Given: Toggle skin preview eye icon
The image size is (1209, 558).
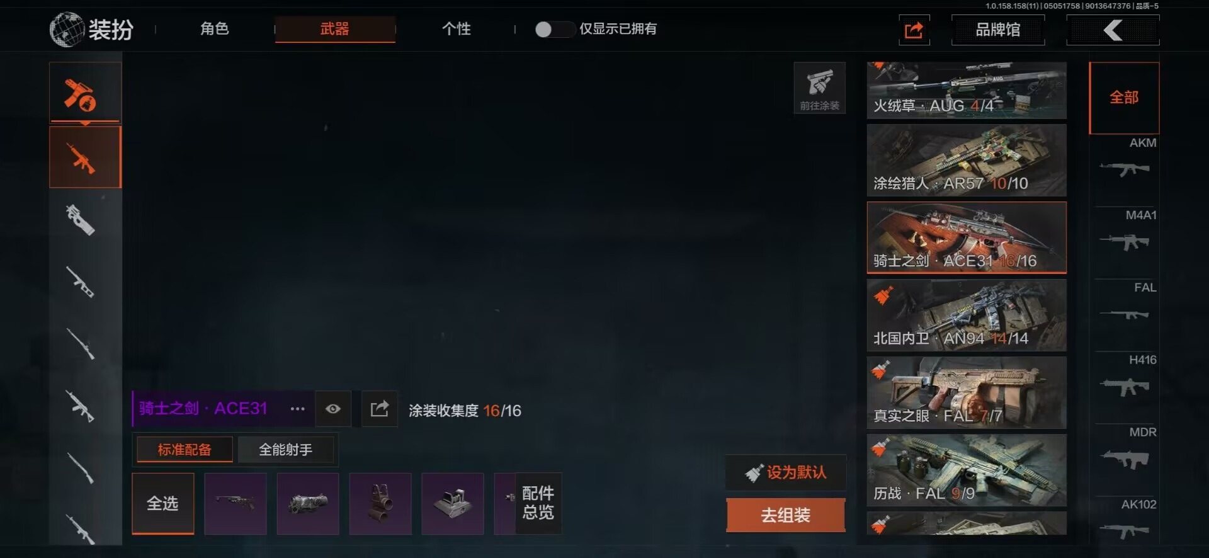Looking at the screenshot, I should tap(333, 409).
